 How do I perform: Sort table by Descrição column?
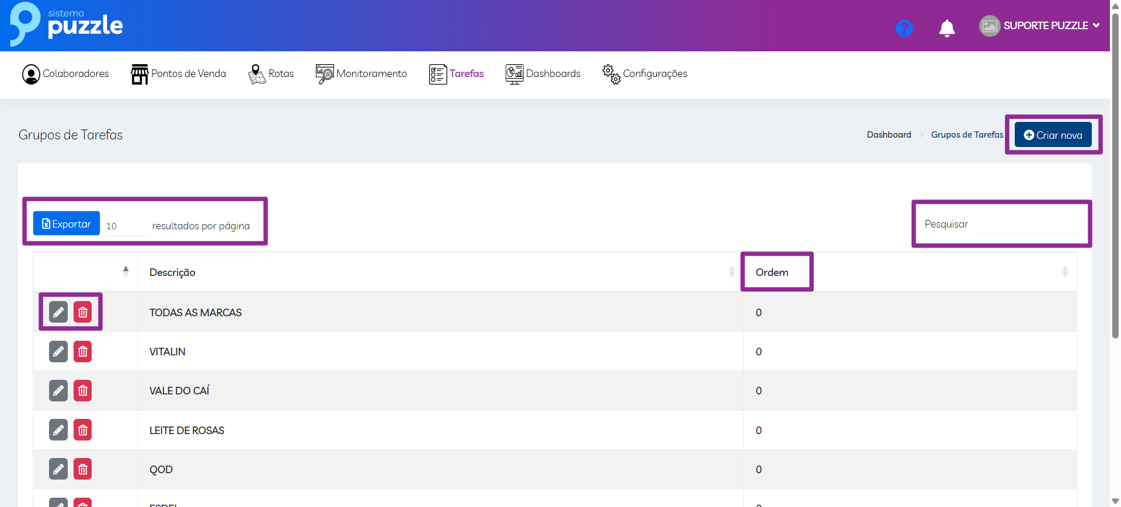coord(172,272)
